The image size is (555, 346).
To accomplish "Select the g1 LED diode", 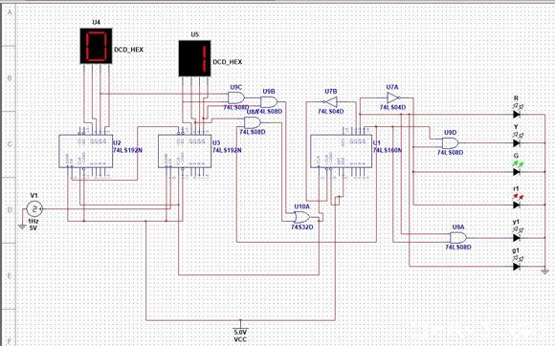I will click(x=517, y=266).
